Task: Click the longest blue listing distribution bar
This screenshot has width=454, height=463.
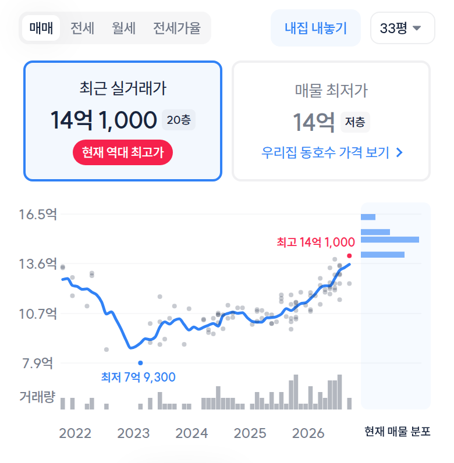Action: tap(390, 240)
